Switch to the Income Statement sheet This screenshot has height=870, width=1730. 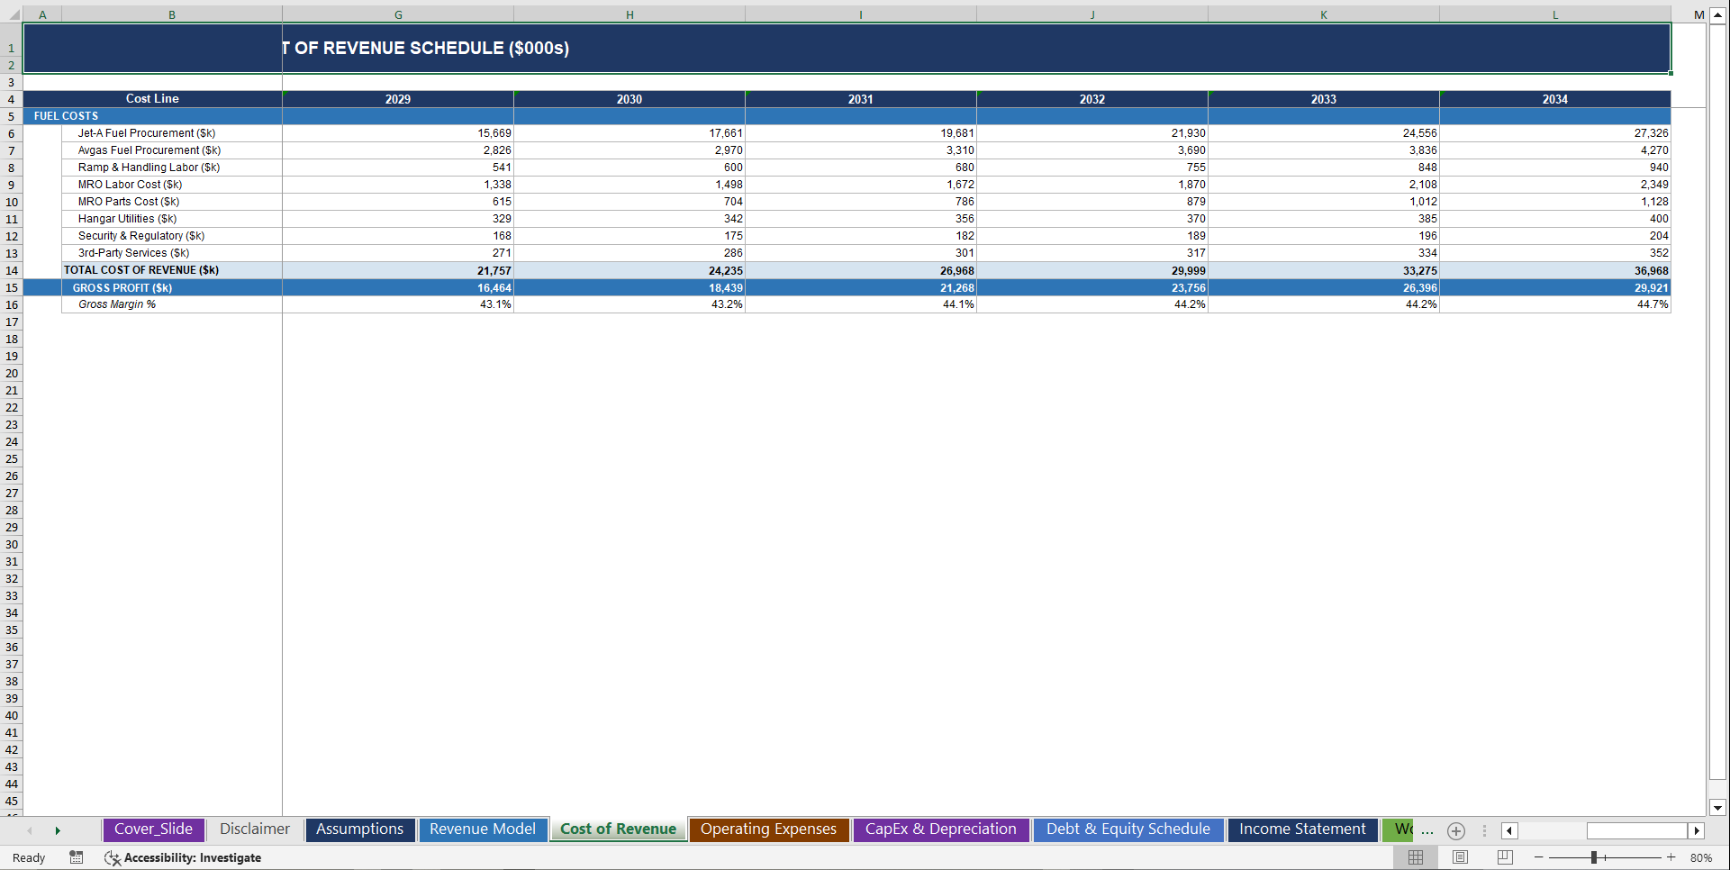[x=1302, y=829]
